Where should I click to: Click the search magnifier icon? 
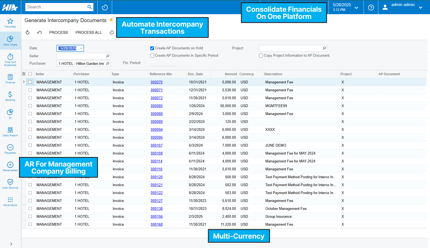click(x=90, y=7)
